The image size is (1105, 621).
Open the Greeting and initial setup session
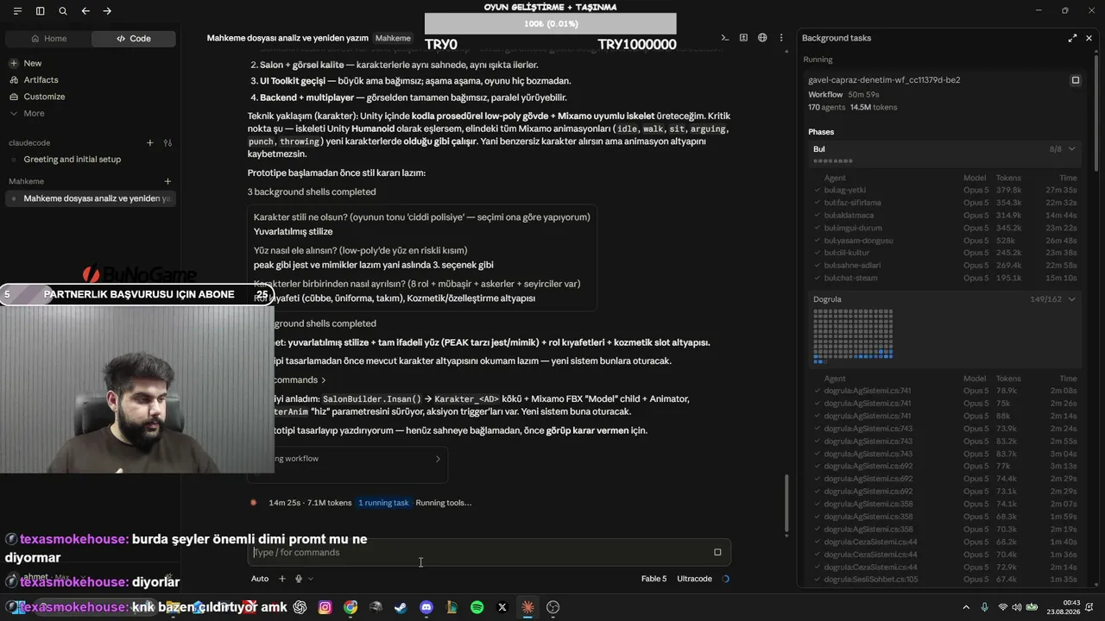[91, 160]
